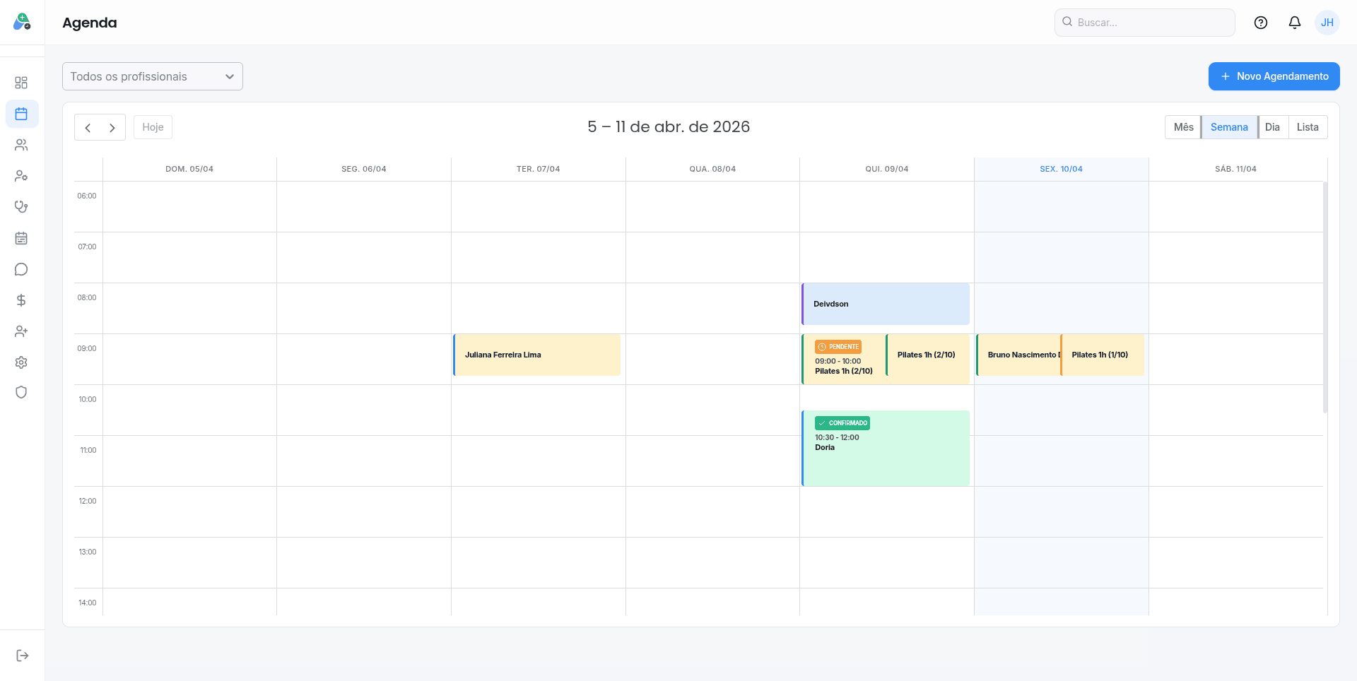This screenshot has height=681, width=1357.
Task: Click inside the Buscar search field
Action: point(1145,22)
